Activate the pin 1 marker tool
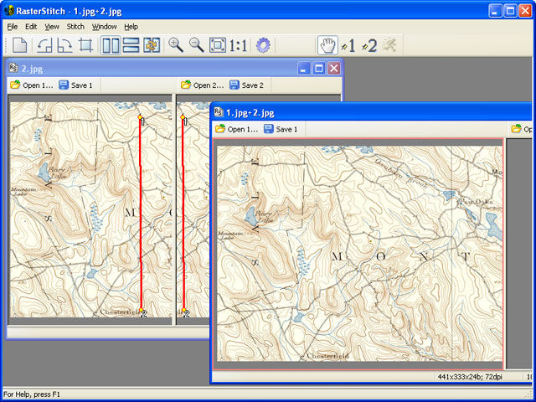 tap(348, 45)
